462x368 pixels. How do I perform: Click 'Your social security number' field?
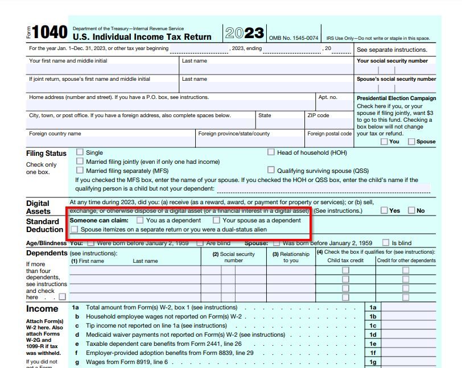click(395, 69)
